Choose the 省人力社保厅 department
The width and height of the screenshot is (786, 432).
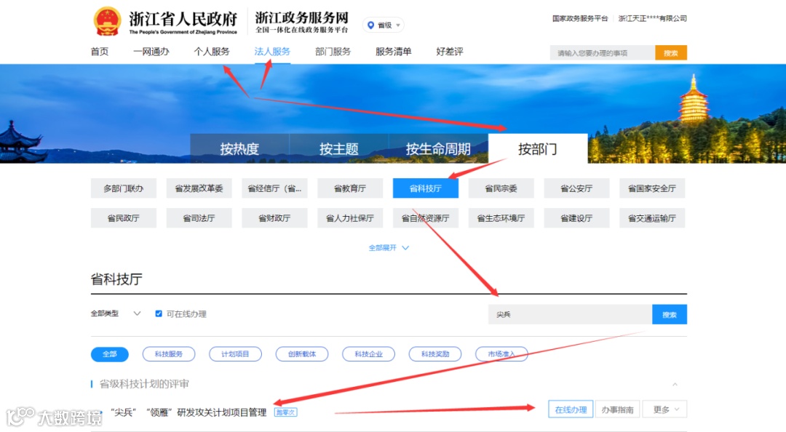[350, 218]
